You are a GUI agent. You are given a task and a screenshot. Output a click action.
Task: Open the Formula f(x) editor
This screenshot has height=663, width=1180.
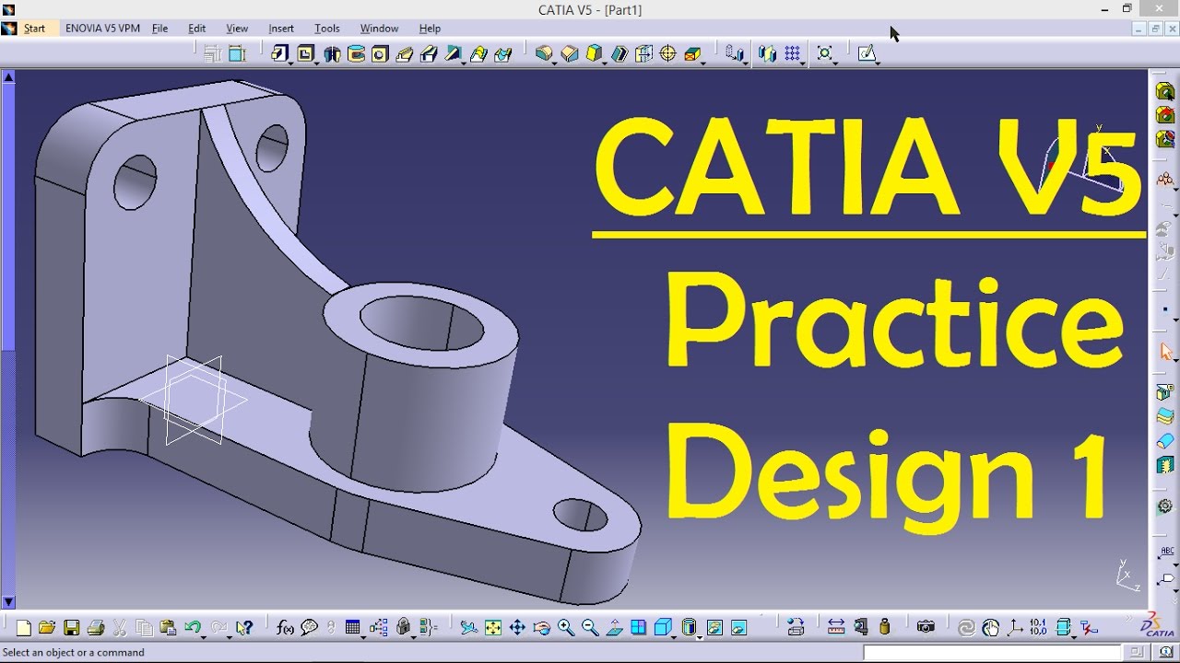pos(285,628)
